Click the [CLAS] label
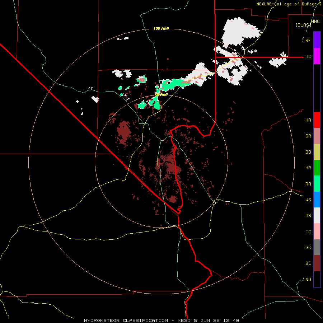 pos(303,25)
